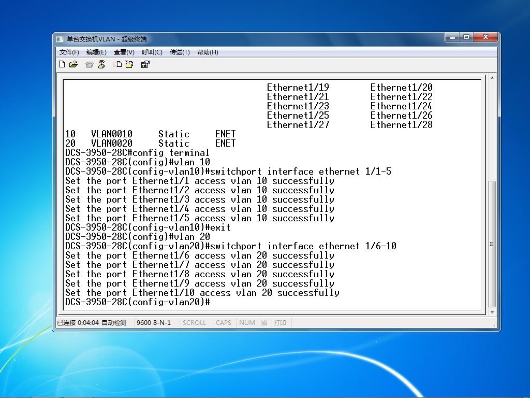Click the Disconnect toolbar icon
Screen dimensions: 530x398
[x=101, y=64]
